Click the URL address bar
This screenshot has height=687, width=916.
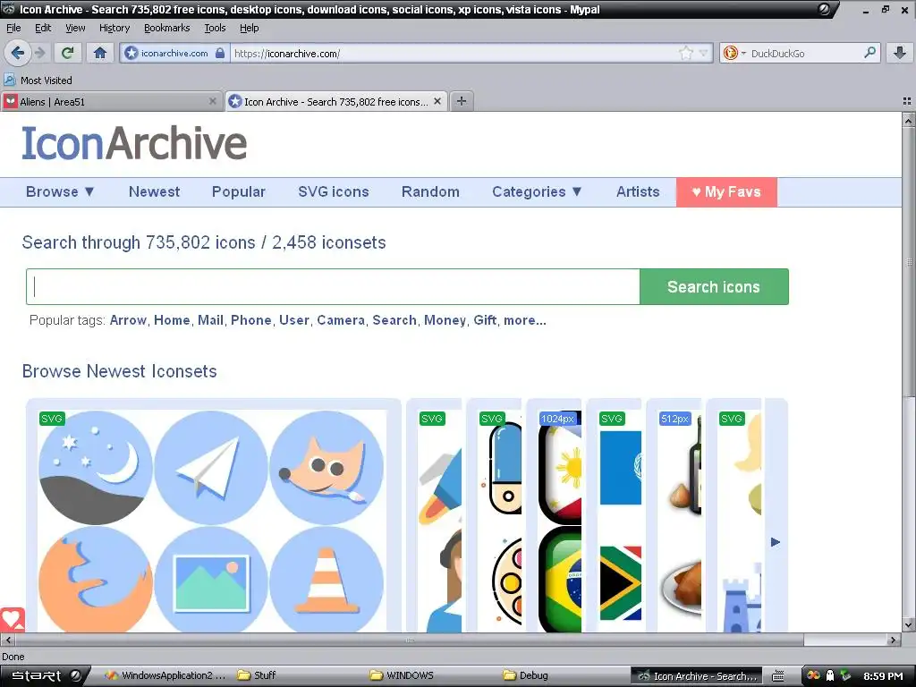453,53
